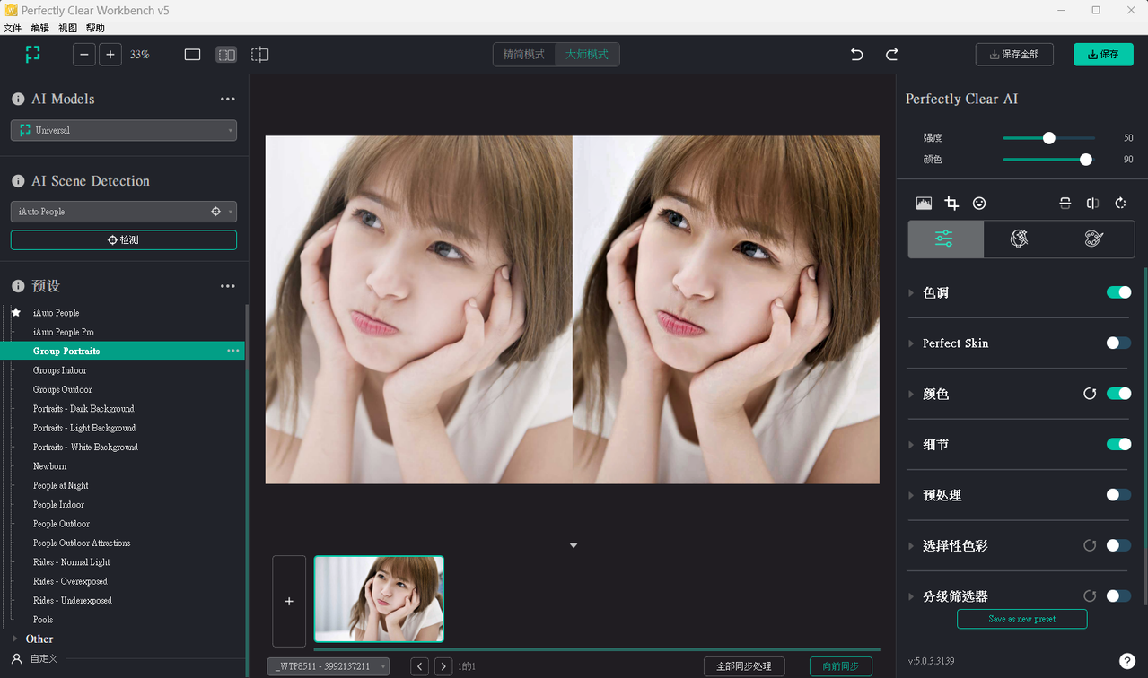Enable the Perfect Skin switch
The image size is (1148, 678).
click(x=1118, y=343)
